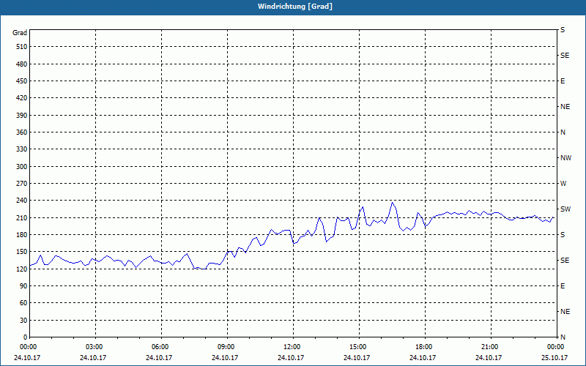Click the SE compass label beside the 480 gridline
The width and height of the screenshot is (586, 366).
coord(565,56)
